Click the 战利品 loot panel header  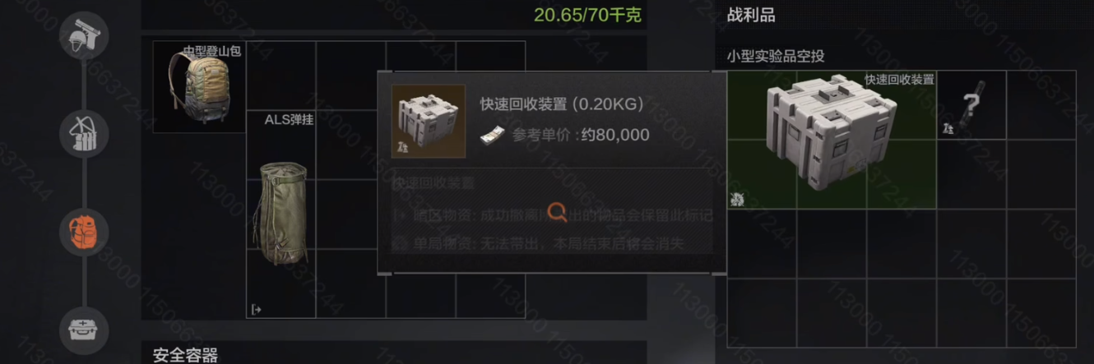click(751, 15)
